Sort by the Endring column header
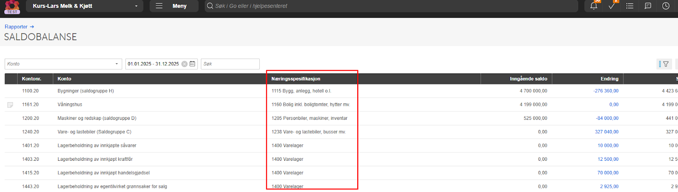The height and width of the screenshot is (192, 678). (x=609, y=79)
